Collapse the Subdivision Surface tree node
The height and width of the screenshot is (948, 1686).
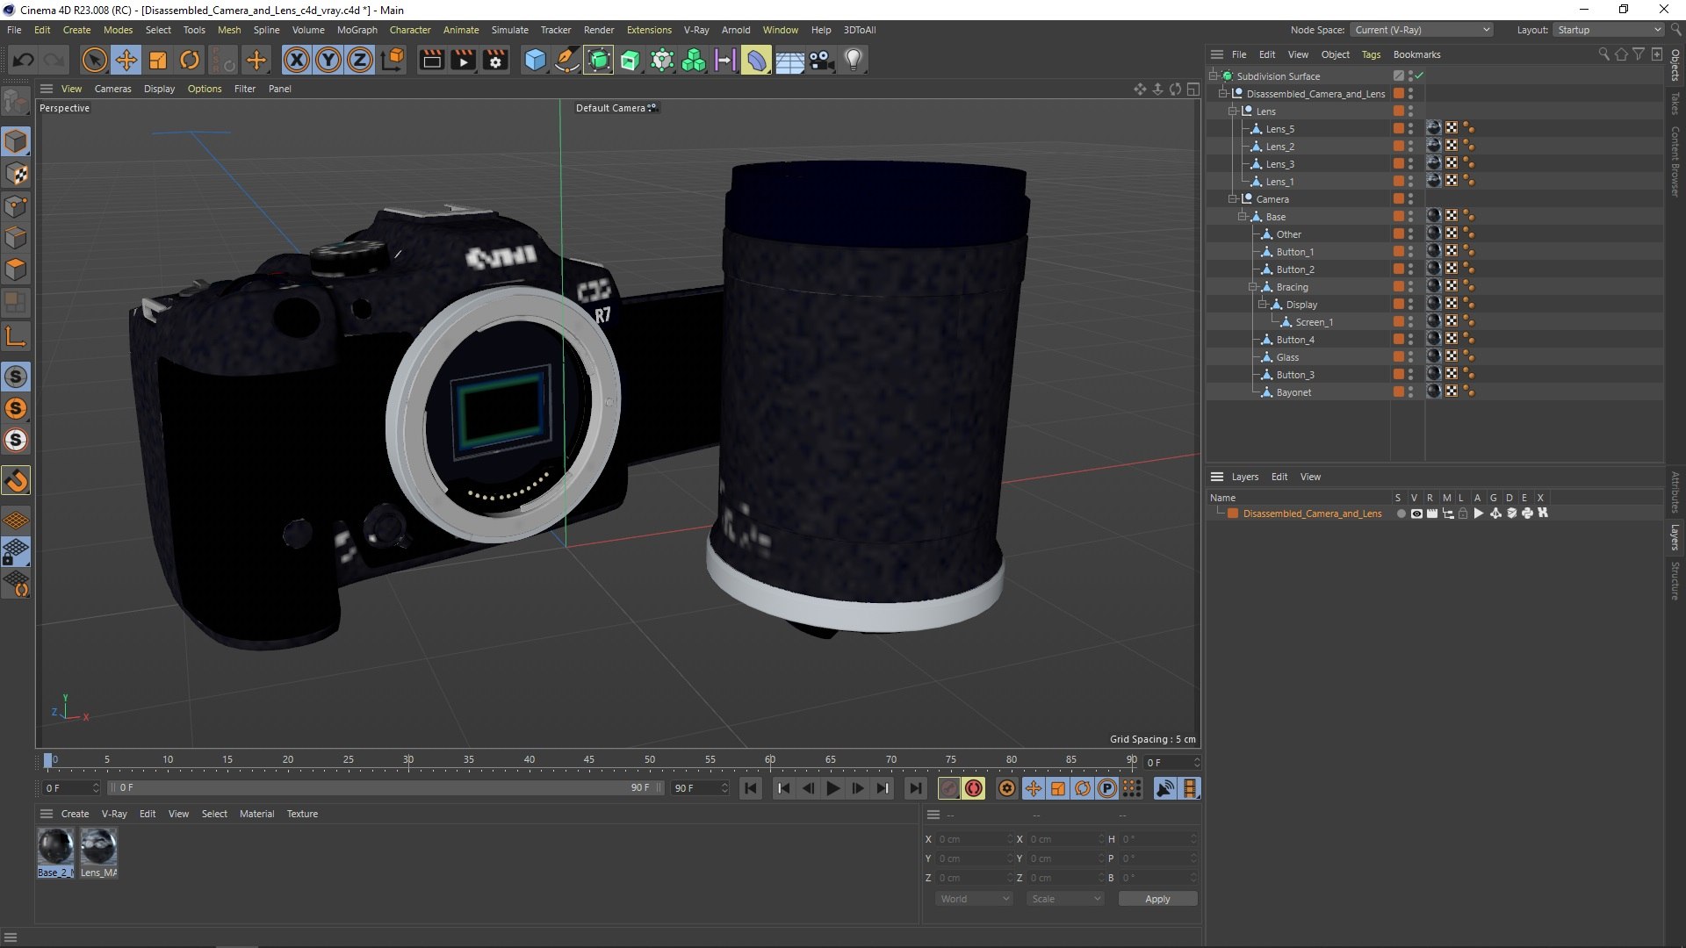pos(1214,76)
